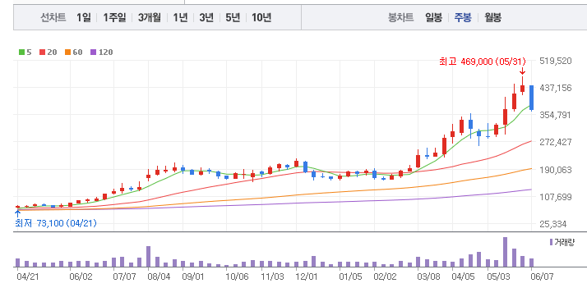
Task: Click the 06/02 date axis label
Action: (81, 276)
